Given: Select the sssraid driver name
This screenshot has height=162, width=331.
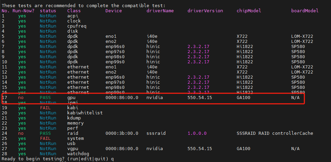Looking at the screenshot, I should [x=156, y=133].
